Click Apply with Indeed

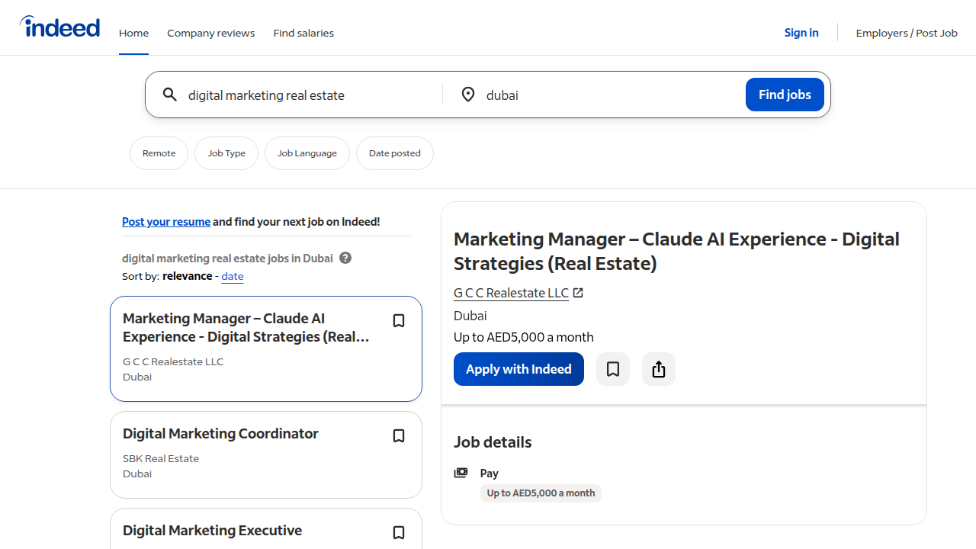518,369
